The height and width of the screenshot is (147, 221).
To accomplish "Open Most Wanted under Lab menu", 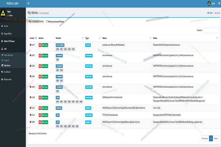I will (9, 55).
